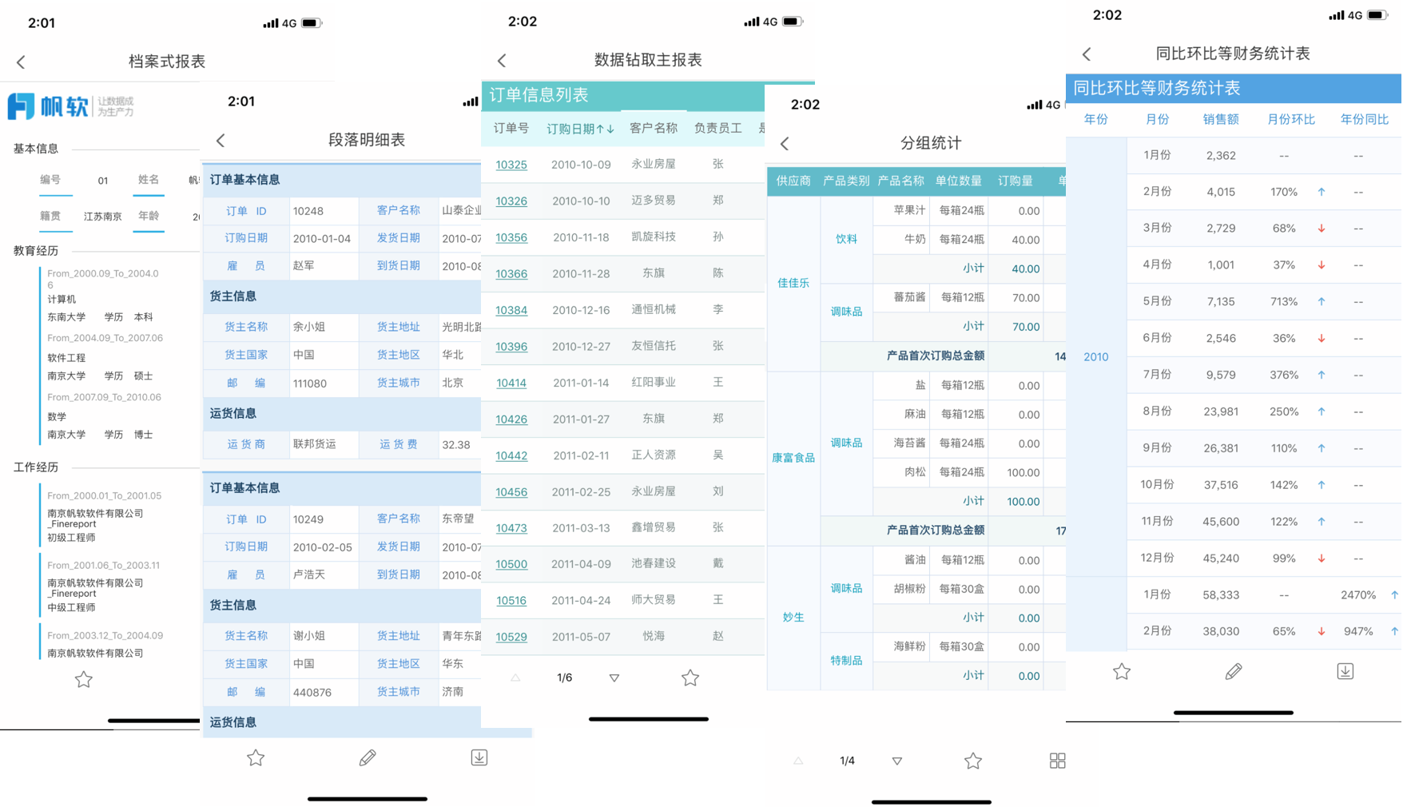Tap back arrow next to 分组统计
Viewport: 1411px width, 807px height.
pyautogui.click(x=785, y=143)
